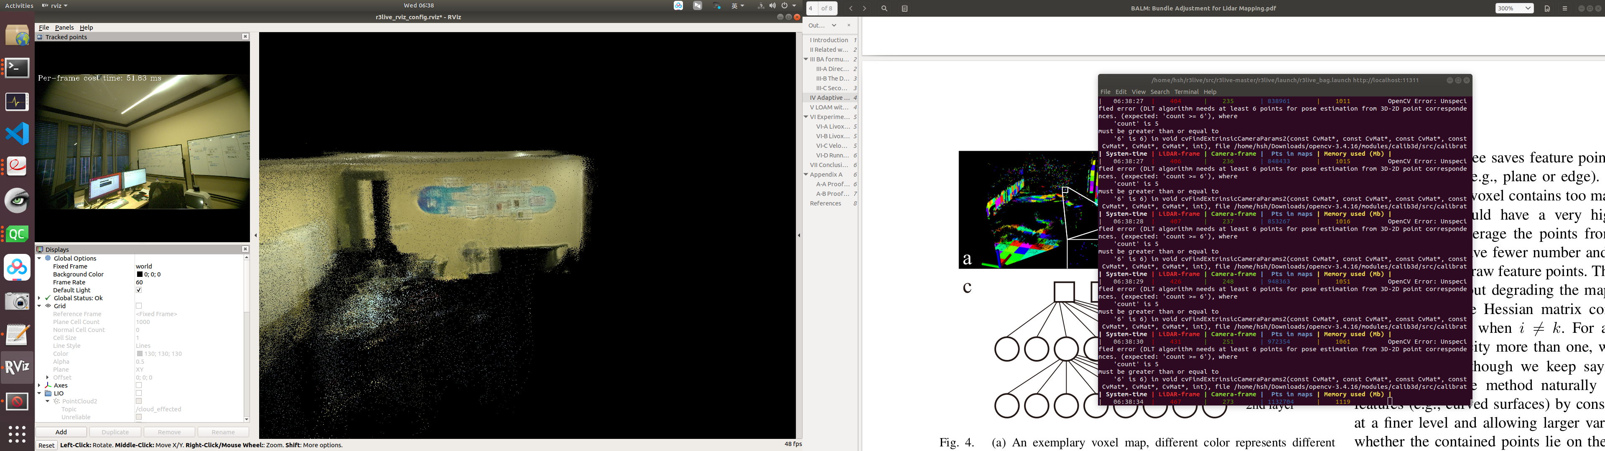This screenshot has height=451, width=1605.
Task: Open the Terminal menu in the launch console
Action: click(1187, 91)
